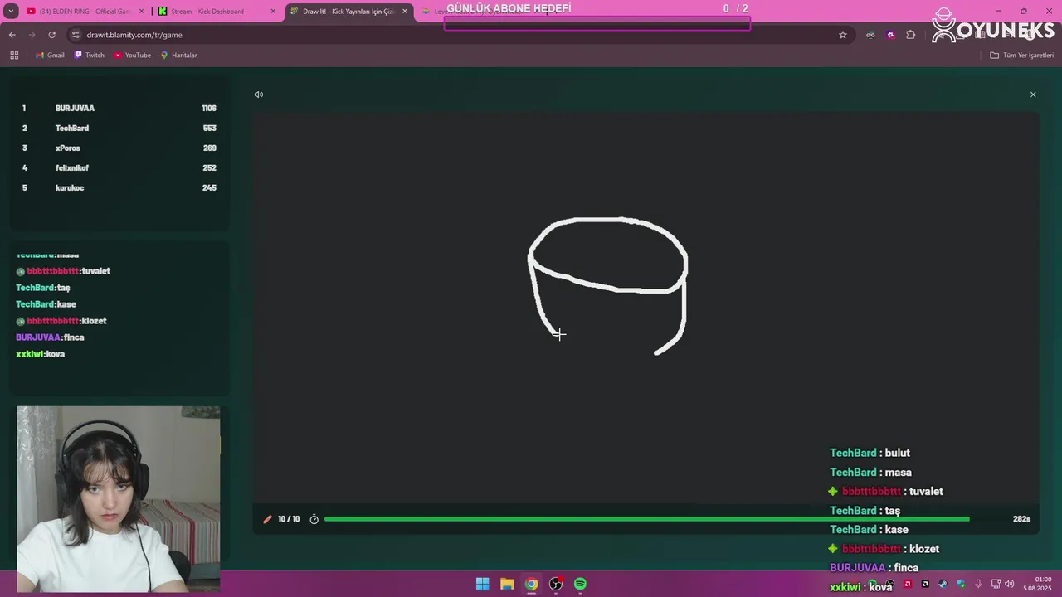Open the Windows Start menu
Image resolution: width=1062 pixels, height=597 pixels.
(482, 584)
